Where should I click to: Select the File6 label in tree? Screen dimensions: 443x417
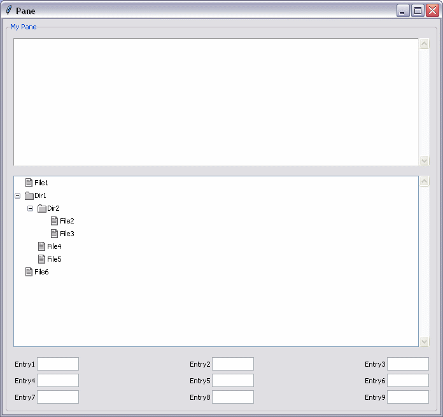(x=41, y=272)
